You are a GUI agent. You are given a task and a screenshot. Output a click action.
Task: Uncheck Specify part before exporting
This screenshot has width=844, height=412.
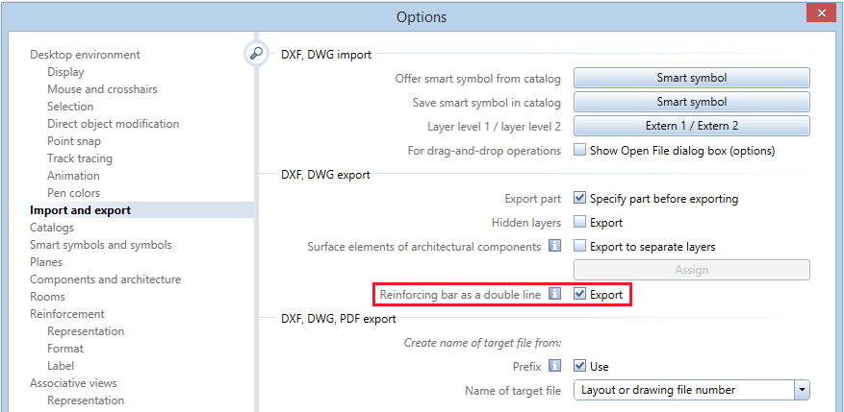(580, 199)
